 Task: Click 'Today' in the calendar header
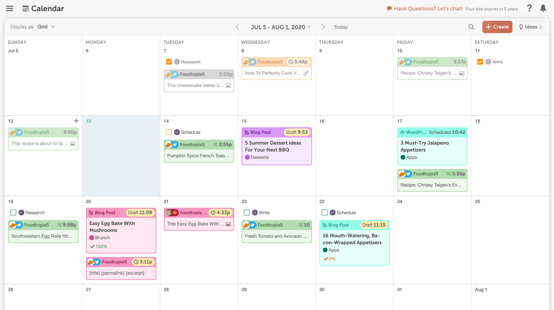coord(341,27)
